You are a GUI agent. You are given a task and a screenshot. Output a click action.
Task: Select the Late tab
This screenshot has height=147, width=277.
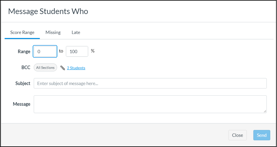(76, 33)
